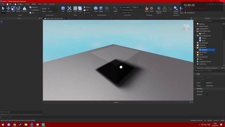Select the SafeZone script in Explorer
The image size is (225, 127).
[x=207, y=50]
